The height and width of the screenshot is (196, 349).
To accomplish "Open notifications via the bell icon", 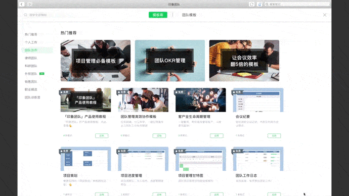I will pyautogui.click(x=259, y=4).
